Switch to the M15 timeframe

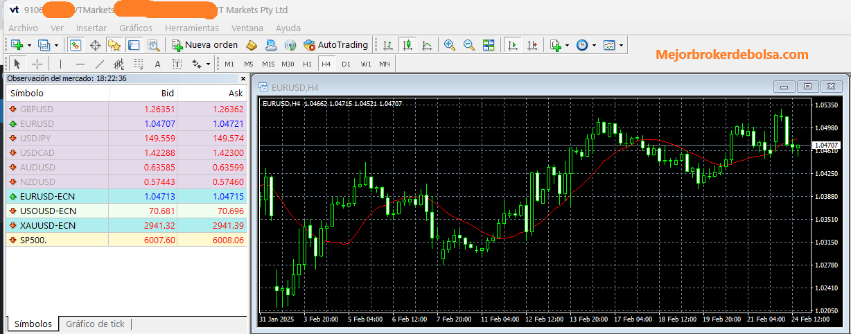pos(268,64)
